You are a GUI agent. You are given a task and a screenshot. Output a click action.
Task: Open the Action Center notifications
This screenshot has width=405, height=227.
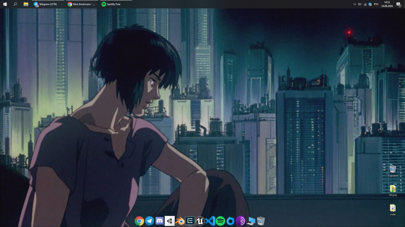click(x=399, y=4)
